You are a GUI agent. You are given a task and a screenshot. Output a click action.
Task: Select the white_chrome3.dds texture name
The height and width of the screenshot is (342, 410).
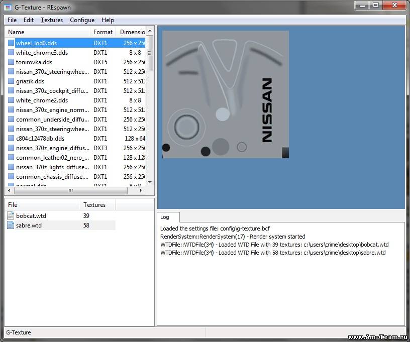coord(42,53)
